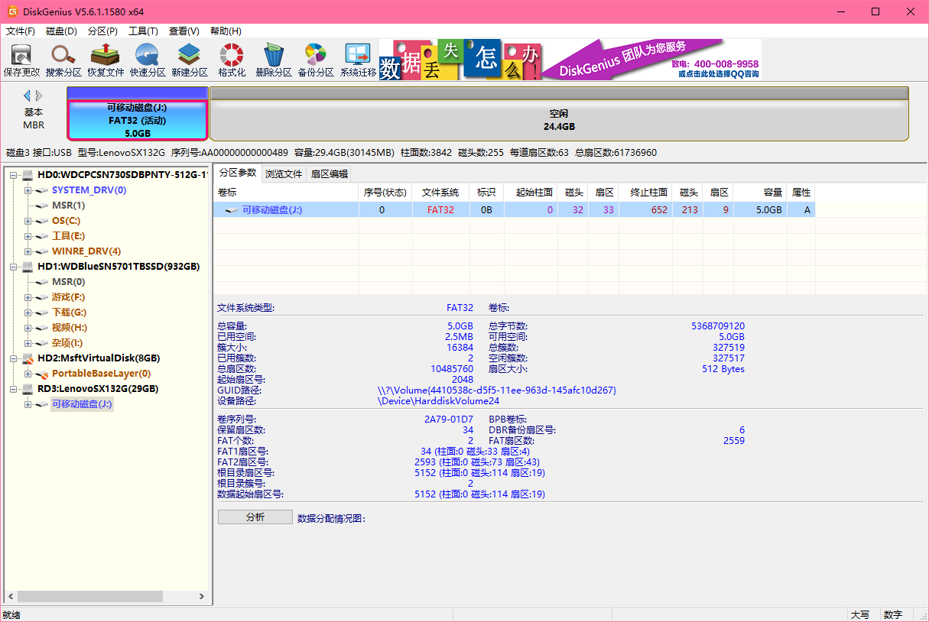Image resolution: width=929 pixels, height=622 pixels.
Task: Click the 分析 (Analyze) button
Action: pyautogui.click(x=255, y=517)
